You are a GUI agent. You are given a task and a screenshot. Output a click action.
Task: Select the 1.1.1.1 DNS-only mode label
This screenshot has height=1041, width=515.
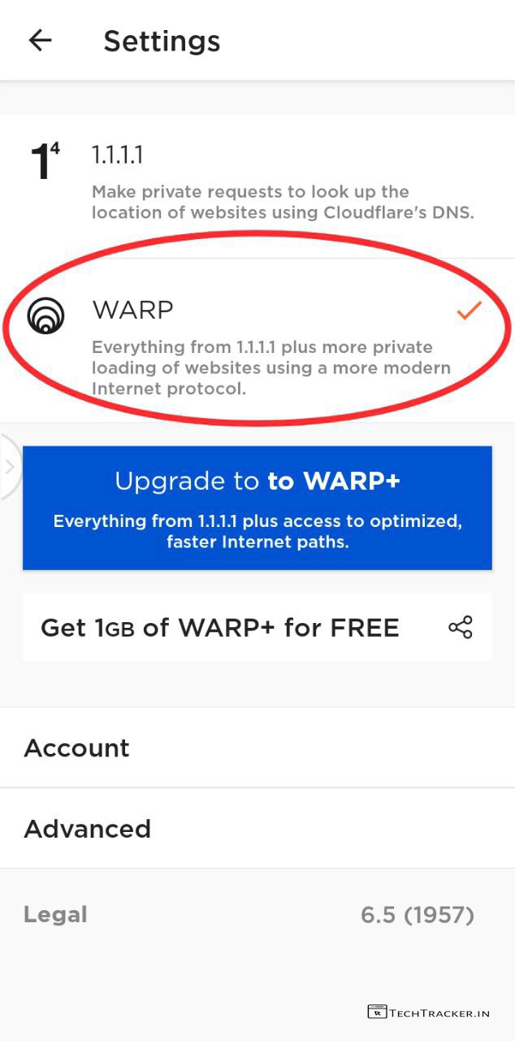tap(117, 155)
